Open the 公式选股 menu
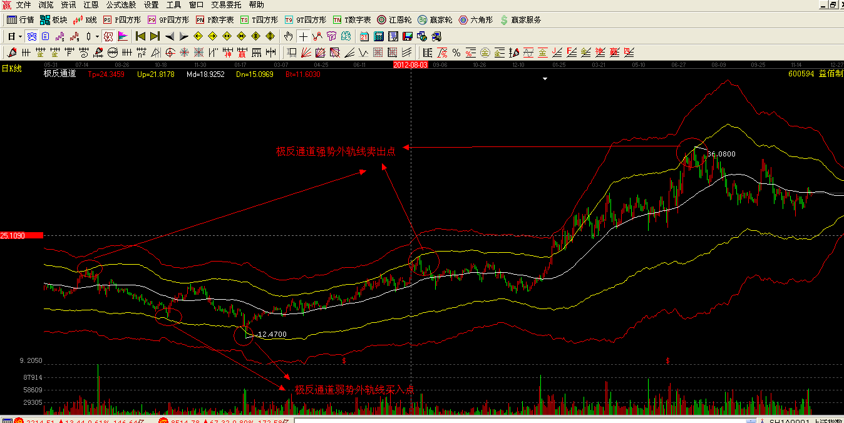The width and height of the screenshot is (844, 423). click(x=123, y=5)
